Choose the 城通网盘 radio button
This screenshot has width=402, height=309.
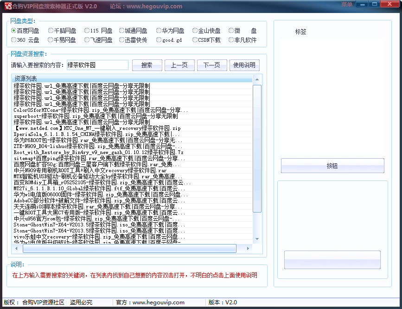point(134,31)
